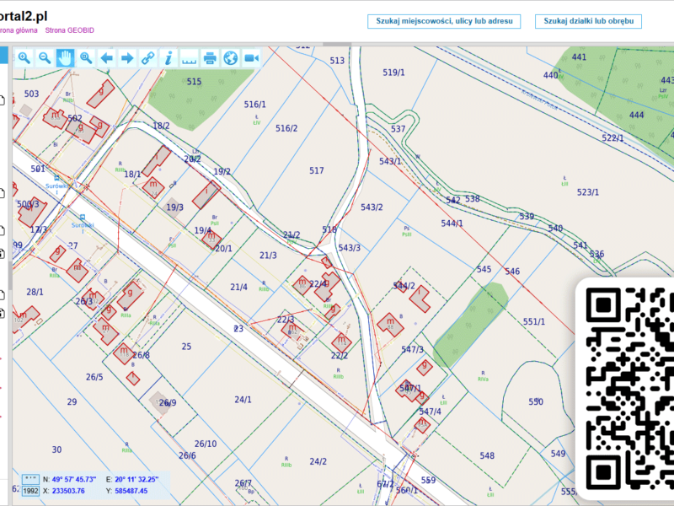Viewport: 674px width, 506px height.
Task: Click road parcel label 23
Action: (x=238, y=329)
